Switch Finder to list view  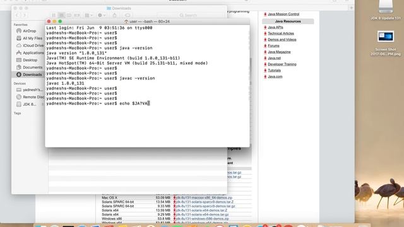tap(62, 15)
